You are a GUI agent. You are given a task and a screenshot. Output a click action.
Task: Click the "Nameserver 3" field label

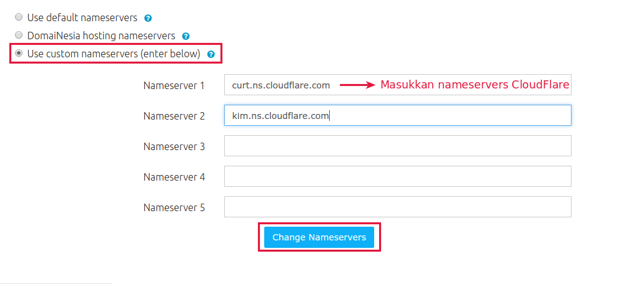(x=174, y=146)
